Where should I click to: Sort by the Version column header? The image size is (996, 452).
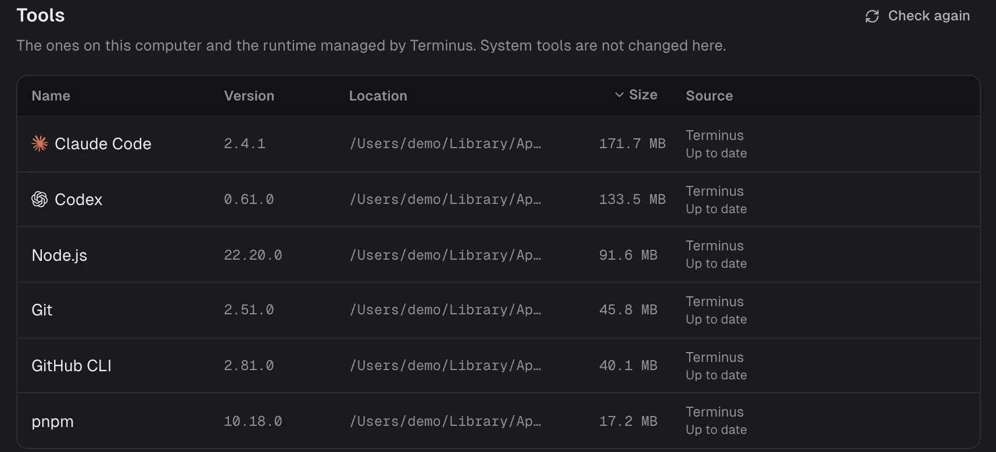[249, 96]
